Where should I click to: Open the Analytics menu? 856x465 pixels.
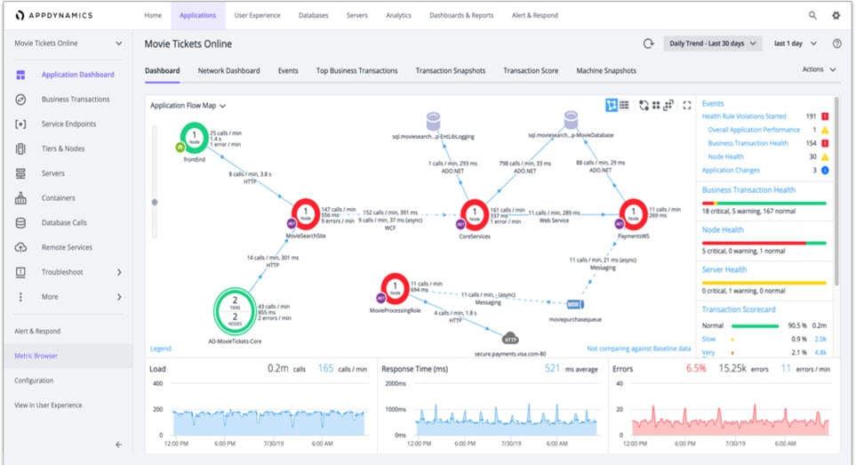398,15
